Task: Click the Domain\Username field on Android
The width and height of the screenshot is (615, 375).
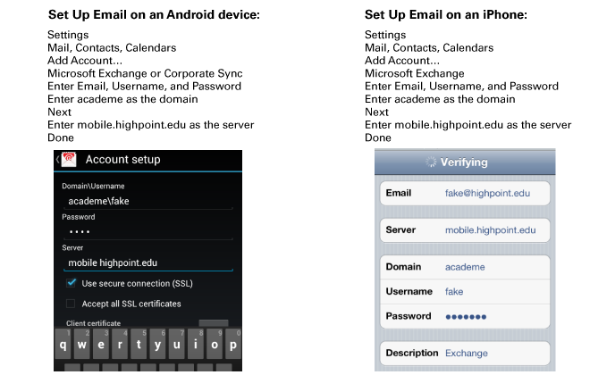Action: click(x=147, y=202)
